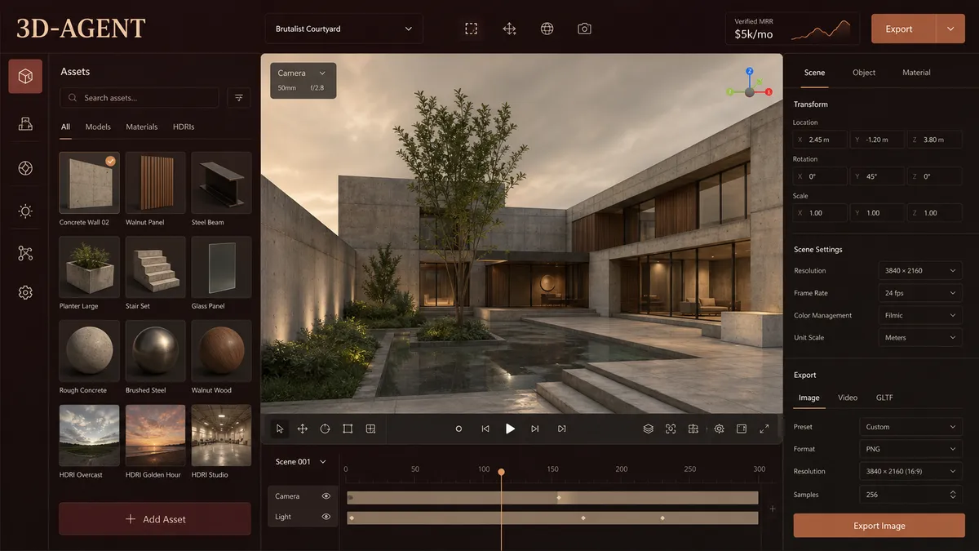The width and height of the screenshot is (979, 551).
Task: Click the Export Image button
Action: (x=879, y=526)
